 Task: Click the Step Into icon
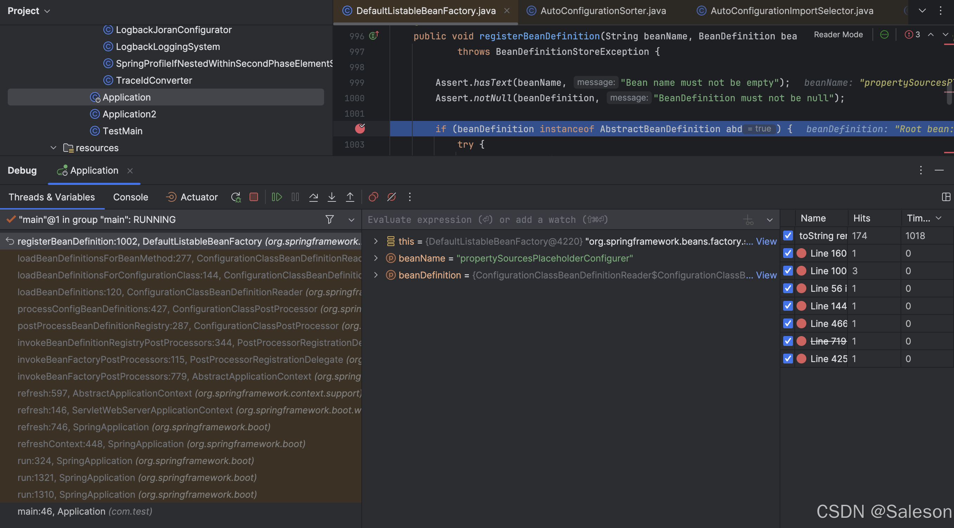click(332, 197)
